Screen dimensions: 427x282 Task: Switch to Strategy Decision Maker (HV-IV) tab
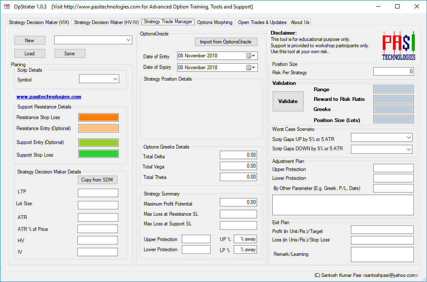(106, 22)
